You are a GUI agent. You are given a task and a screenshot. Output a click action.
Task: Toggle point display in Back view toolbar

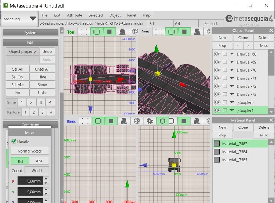click(85, 121)
